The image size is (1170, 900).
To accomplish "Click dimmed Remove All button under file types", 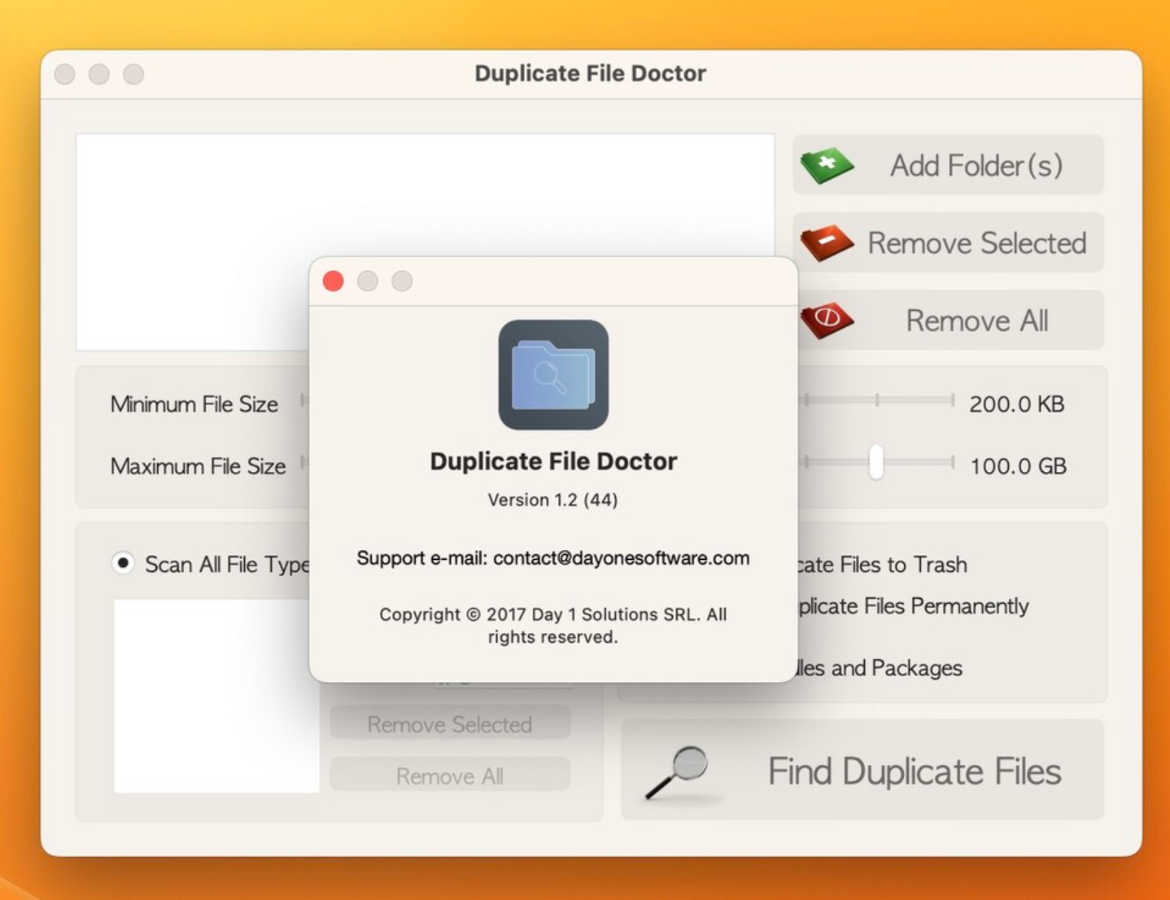I will (x=450, y=775).
